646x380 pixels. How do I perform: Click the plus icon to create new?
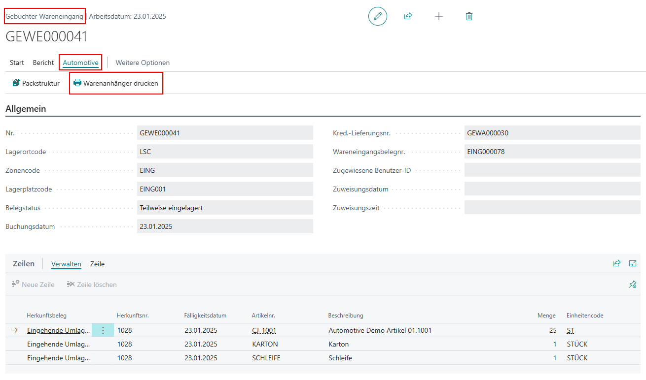coord(438,16)
